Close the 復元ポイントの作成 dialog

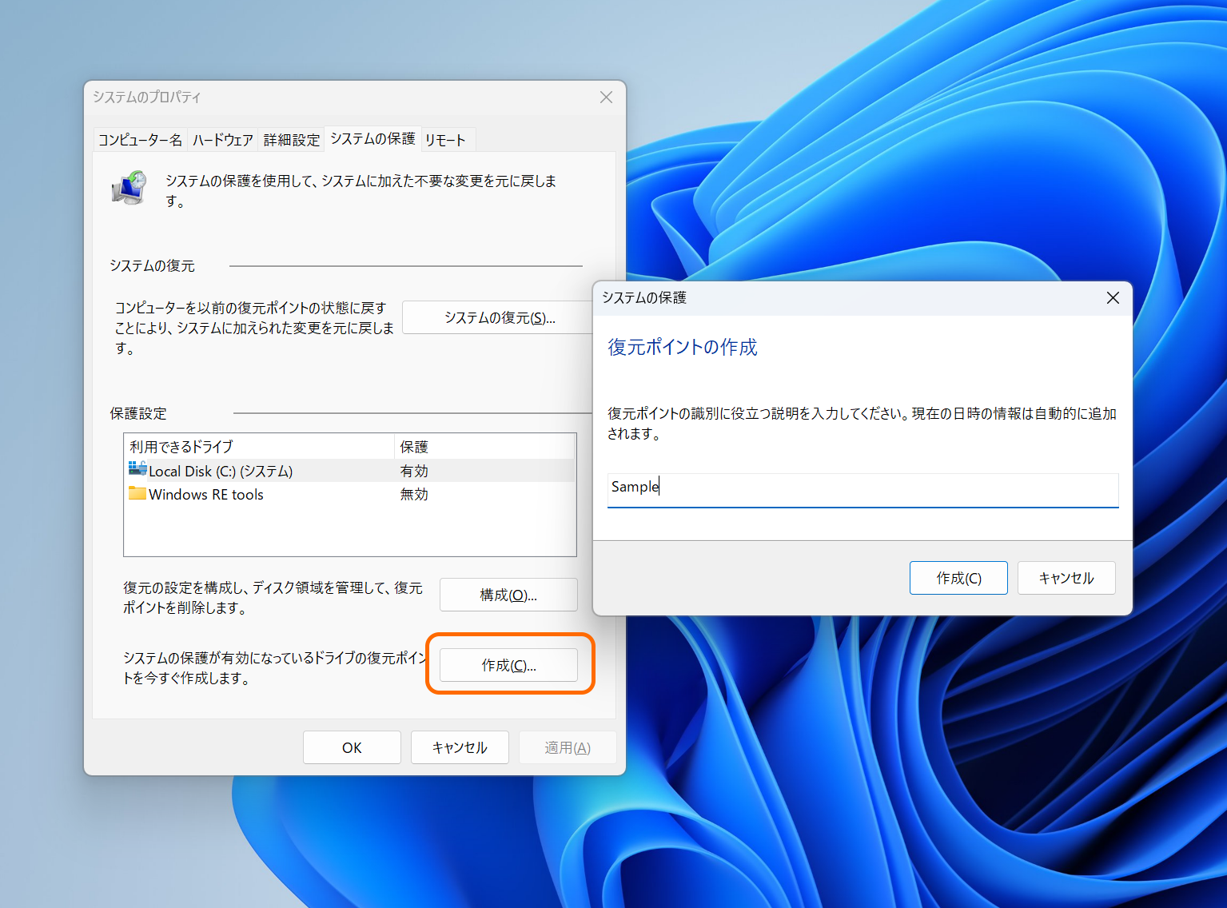click(x=1112, y=297)
